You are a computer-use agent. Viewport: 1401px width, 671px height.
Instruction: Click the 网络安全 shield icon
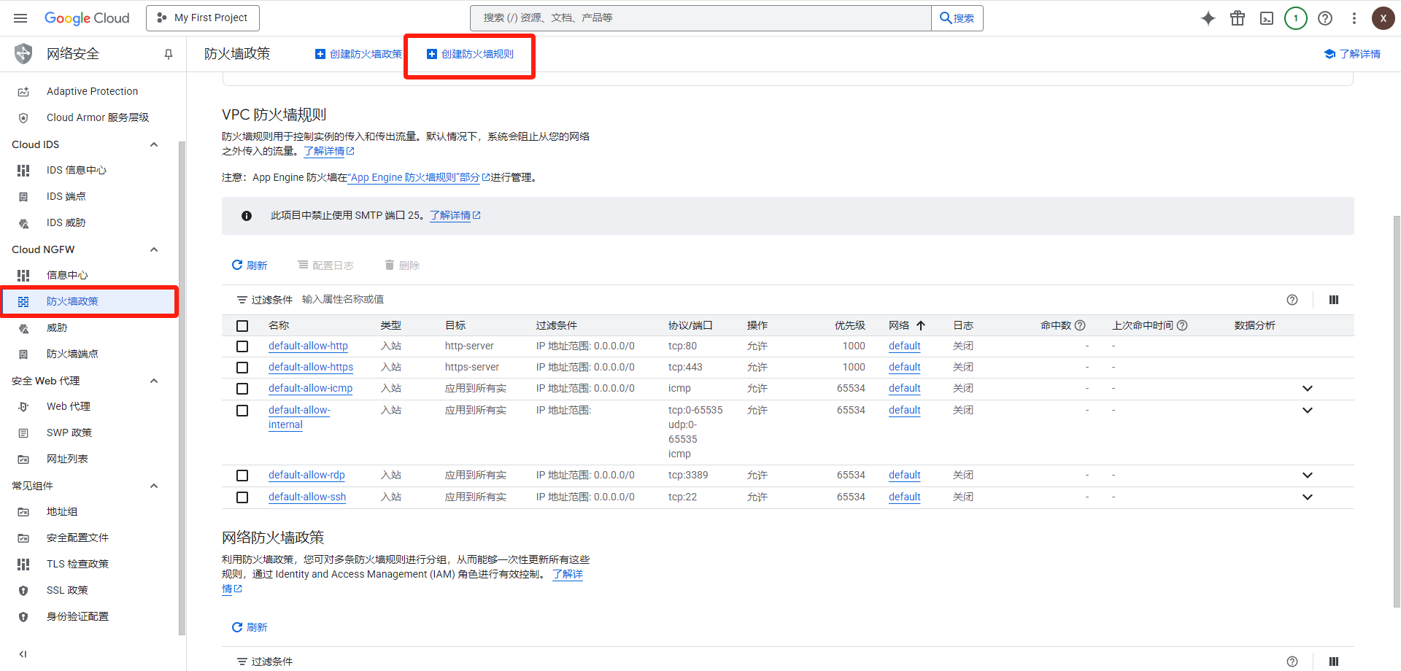pos(23,53)
